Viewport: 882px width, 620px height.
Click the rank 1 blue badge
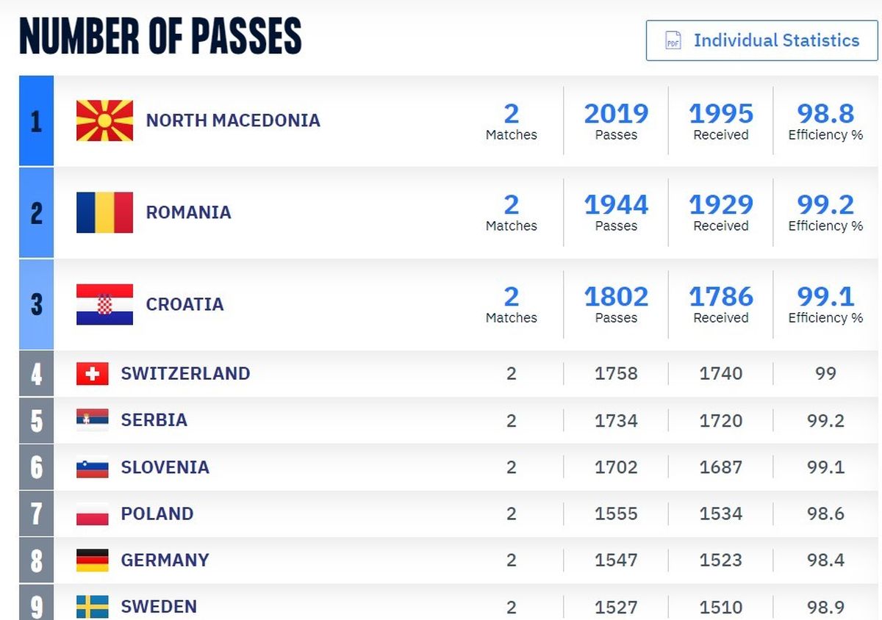point(36,120)
